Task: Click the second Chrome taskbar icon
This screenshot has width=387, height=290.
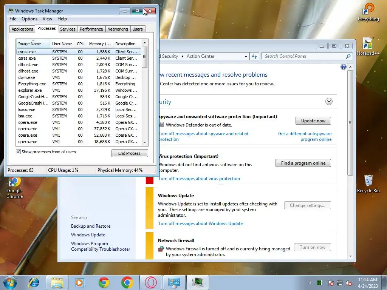Action: point(127,282)
